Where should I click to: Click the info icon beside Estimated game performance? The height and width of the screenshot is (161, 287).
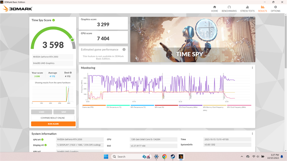[x=124, y=49]
